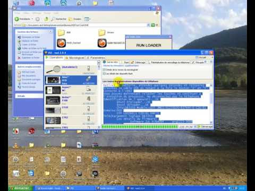
Task: Select the Débloquage sub-tab
Action: coord(139,62)
